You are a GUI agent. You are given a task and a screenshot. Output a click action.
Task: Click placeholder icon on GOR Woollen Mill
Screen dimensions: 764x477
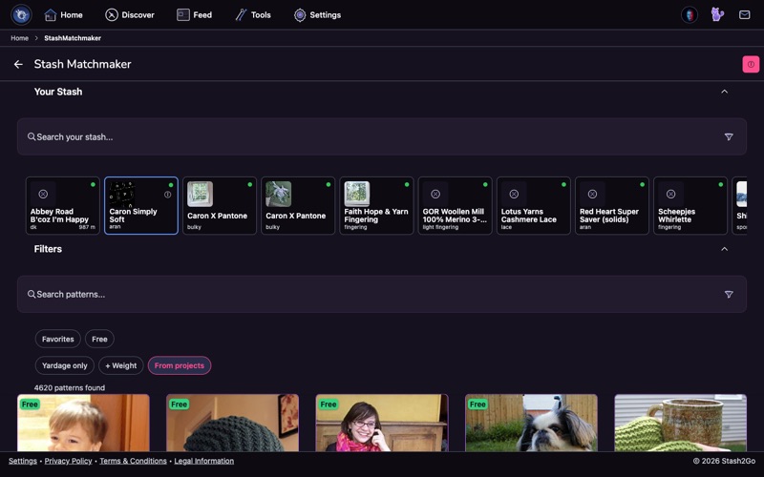(435, 194)
